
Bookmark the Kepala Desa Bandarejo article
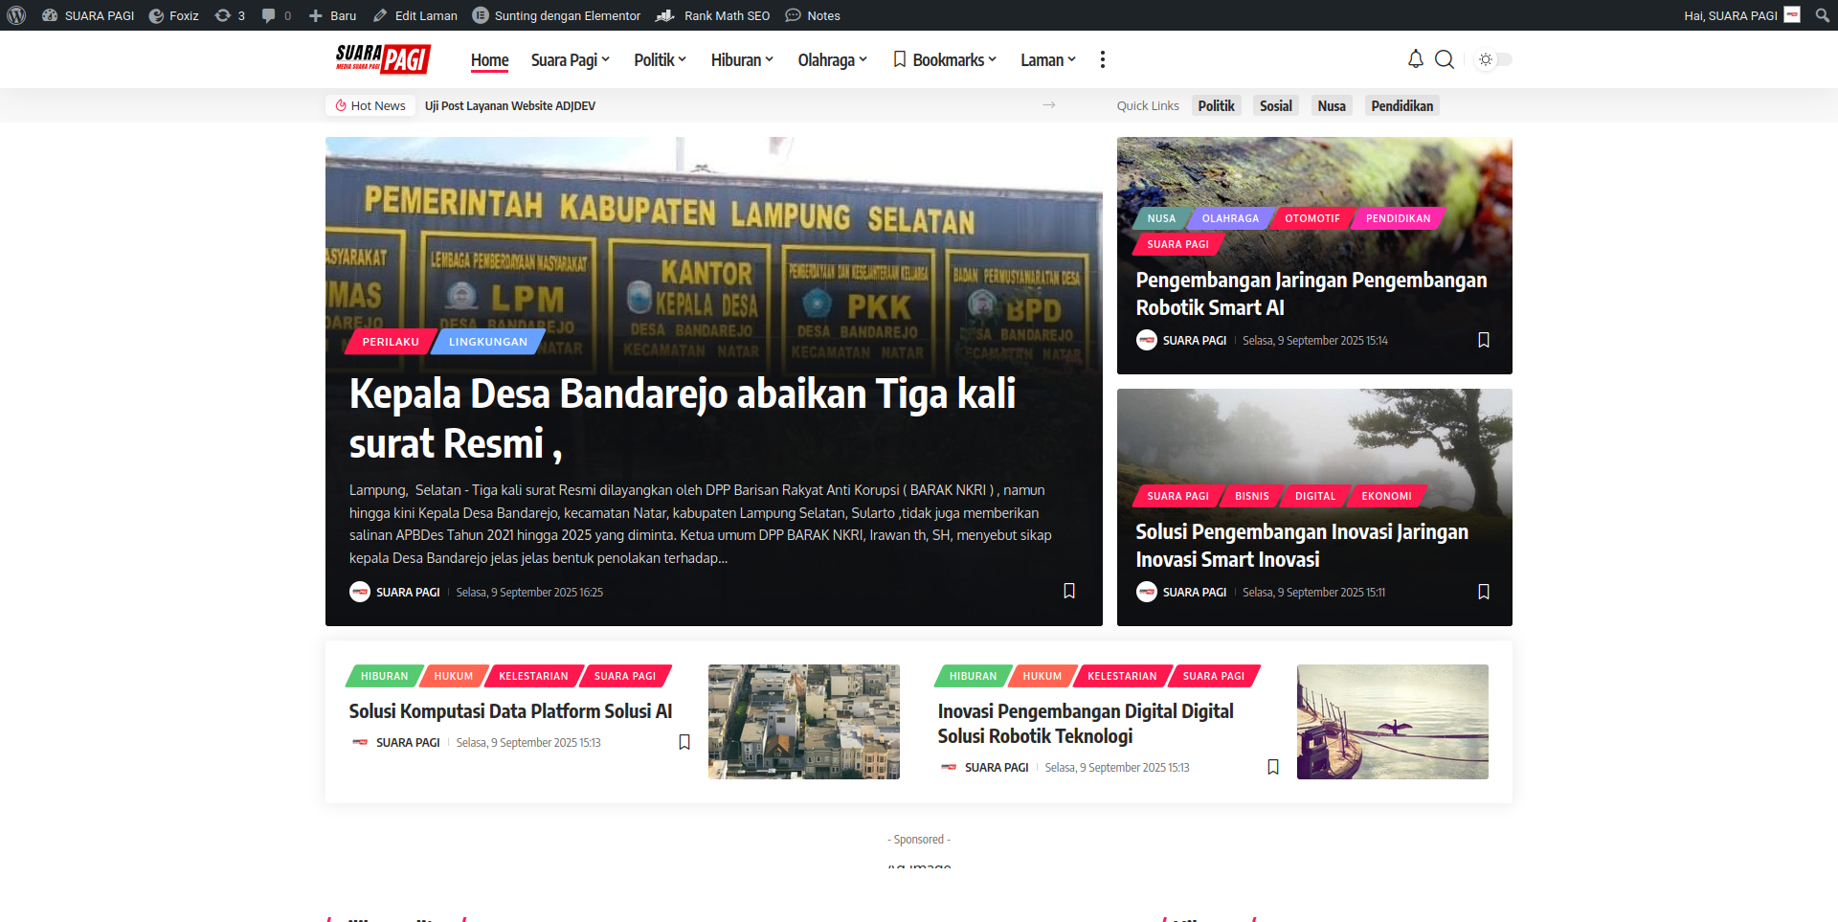click(1069, 591)
